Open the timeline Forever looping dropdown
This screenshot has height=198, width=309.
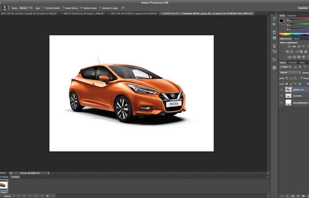[x=9, y=196]
